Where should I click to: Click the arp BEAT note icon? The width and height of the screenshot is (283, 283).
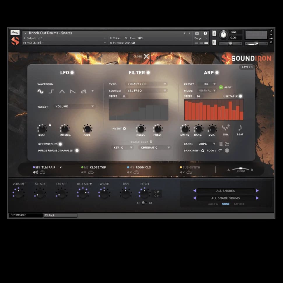coord(240,127)
